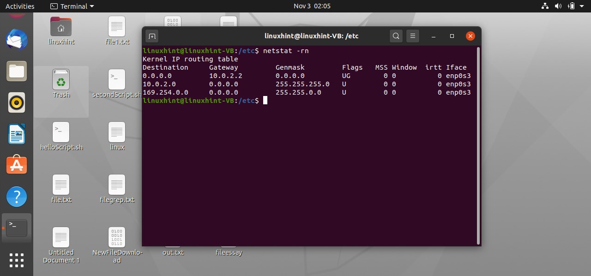Maximize the terminal window
Viewport: 591px width, 276px height.
point(452,36)
